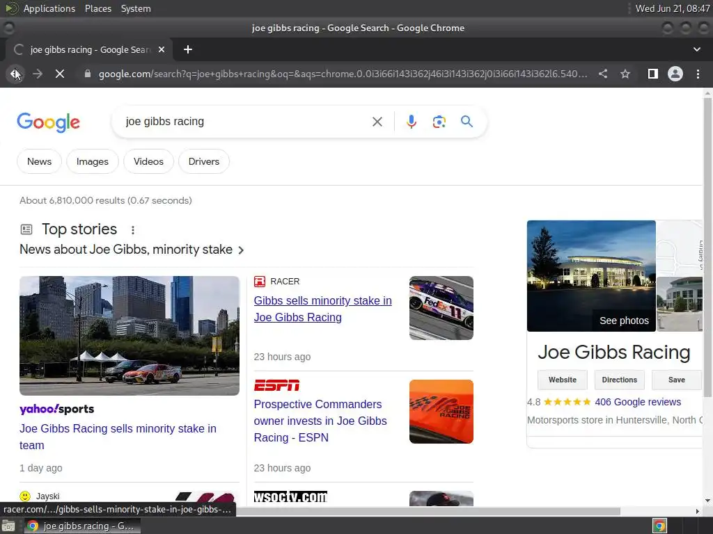Open the Chrome profile avatar
The height and width of the screenshot is (534, 713).
(x=675, y=74)
